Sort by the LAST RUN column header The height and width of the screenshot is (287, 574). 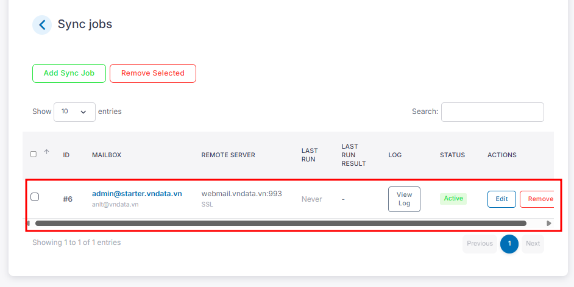coord(310,155)
